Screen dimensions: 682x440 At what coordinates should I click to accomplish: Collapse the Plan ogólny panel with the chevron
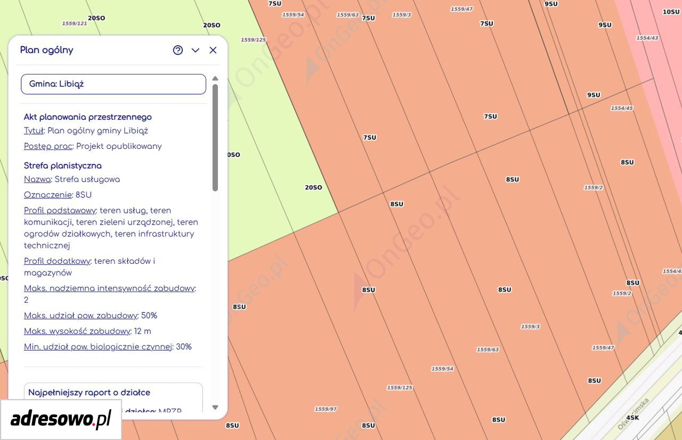click(196, 50)
